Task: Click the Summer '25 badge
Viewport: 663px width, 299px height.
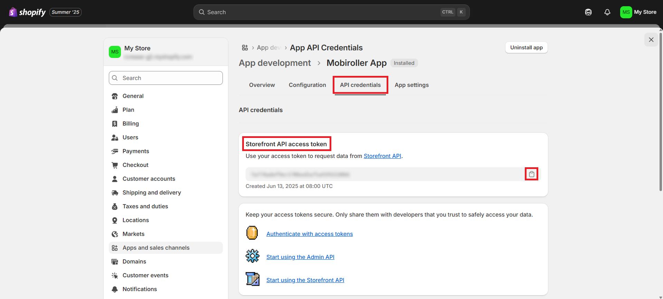Action: click(65, 12)
